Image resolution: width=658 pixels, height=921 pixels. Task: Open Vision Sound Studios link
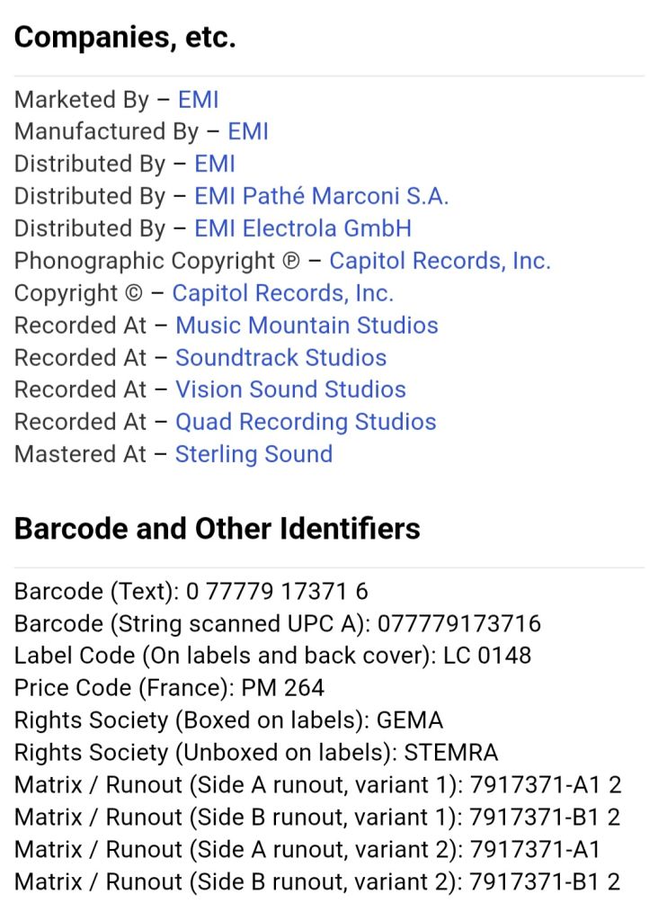click(290, 389)
